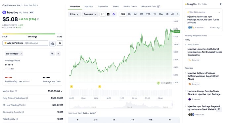
Task: Click the volume bars below the chart
Action: click(121, 93)
